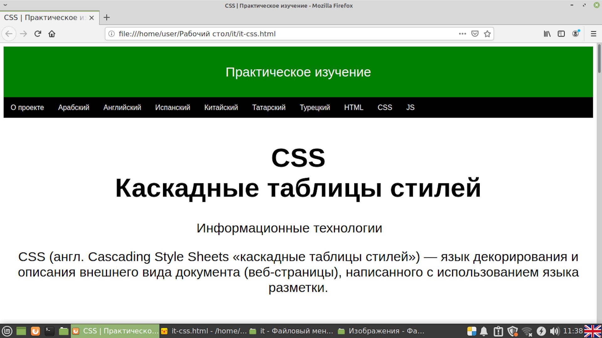Bookmark this page with the star
Screen dimensions: 602x338
487,34
